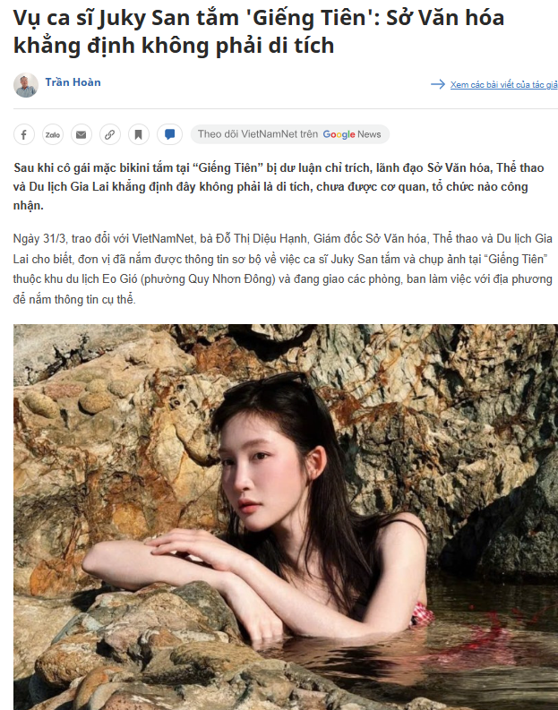
Task: Open the Trần Hoàn author profile link
Action: 73,82
